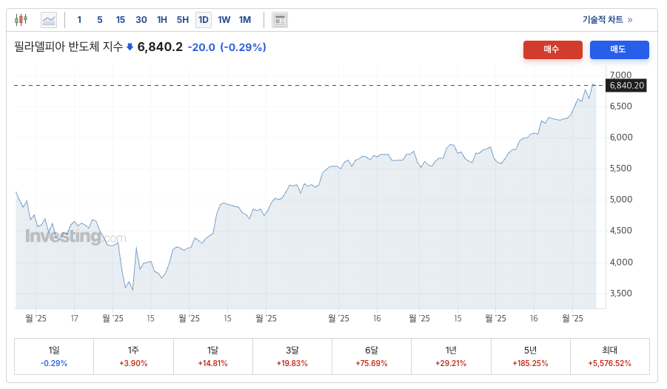667x389 pixels.
Task: Select the area chart type icon
Action: tap(49, 20)
